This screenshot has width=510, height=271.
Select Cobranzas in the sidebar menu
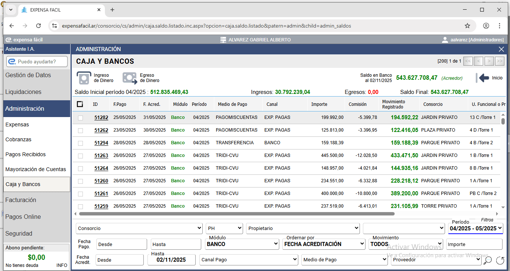[18, 139]
